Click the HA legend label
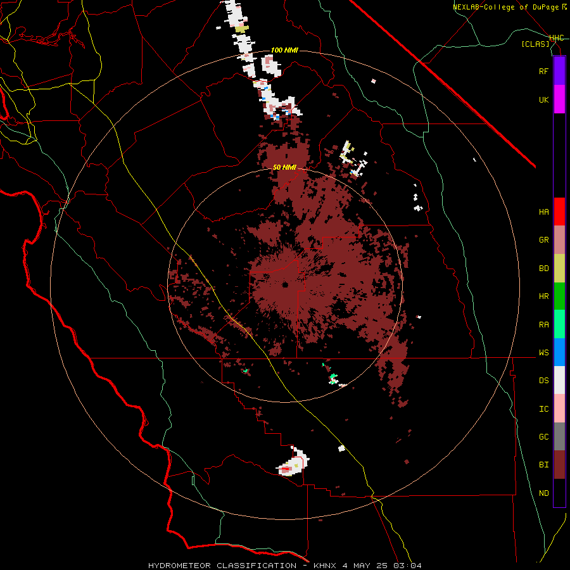 tap(543, 212)
